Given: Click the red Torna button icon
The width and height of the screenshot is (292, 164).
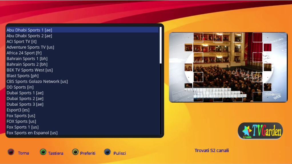Looking at the screenshot, I should tap(11, 152).
